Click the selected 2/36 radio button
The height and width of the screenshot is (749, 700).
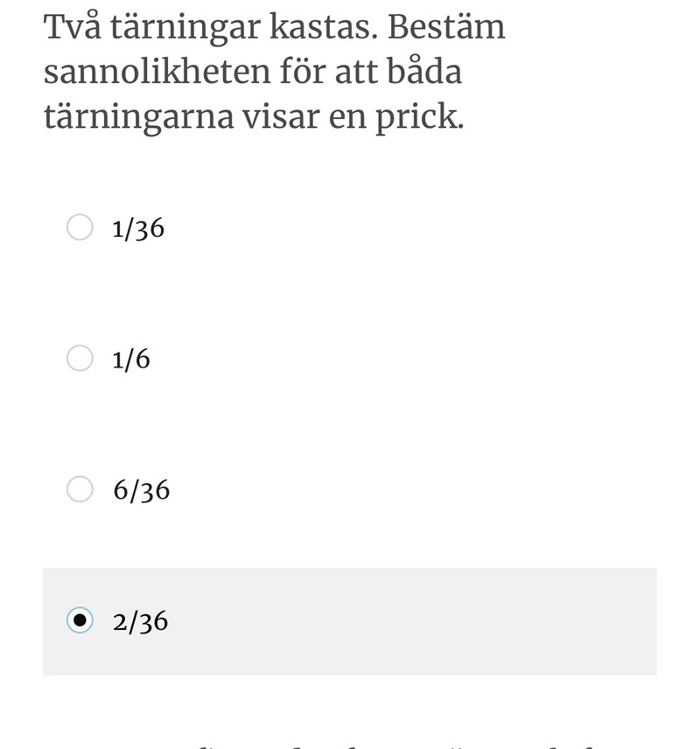[80, 621]
